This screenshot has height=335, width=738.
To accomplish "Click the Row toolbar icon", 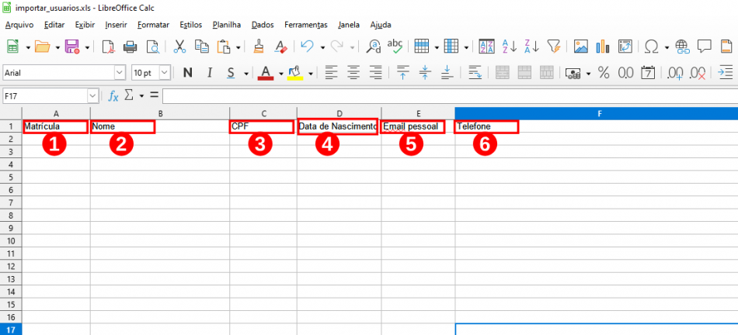I will click(x=421, y=47).
